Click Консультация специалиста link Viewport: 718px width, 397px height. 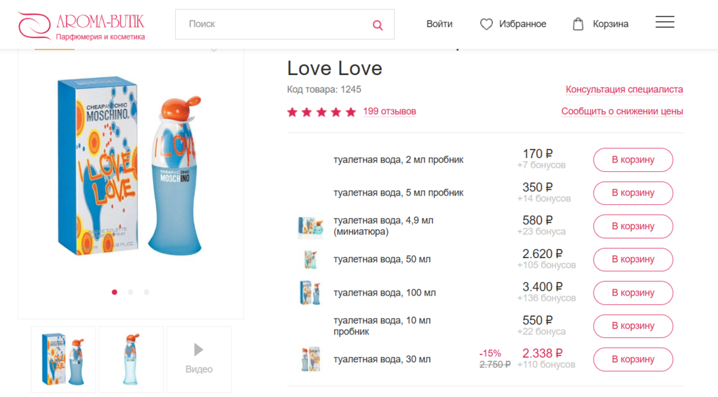coord(624,90)
